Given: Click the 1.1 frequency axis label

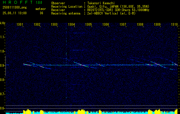Looking at the screenshot, I should click(2, 37).
